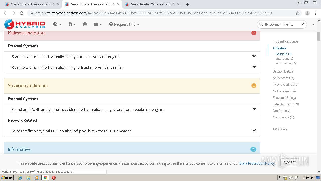This screenshot has width=321, height=181.
Task: Click the Chrome taskbar button
Action: pyautogui.click(x=45, y=178)
